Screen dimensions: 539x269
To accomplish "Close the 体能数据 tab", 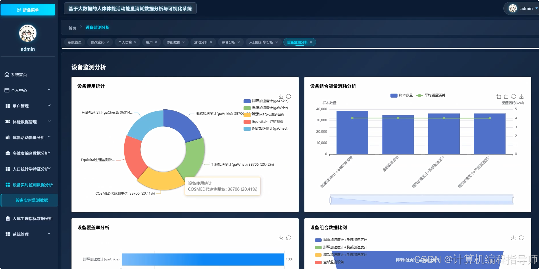I will pos(183,42).
